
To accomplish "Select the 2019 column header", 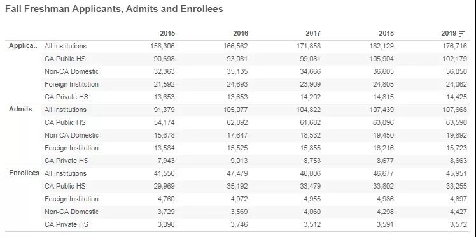I will [x=449, y=33].
